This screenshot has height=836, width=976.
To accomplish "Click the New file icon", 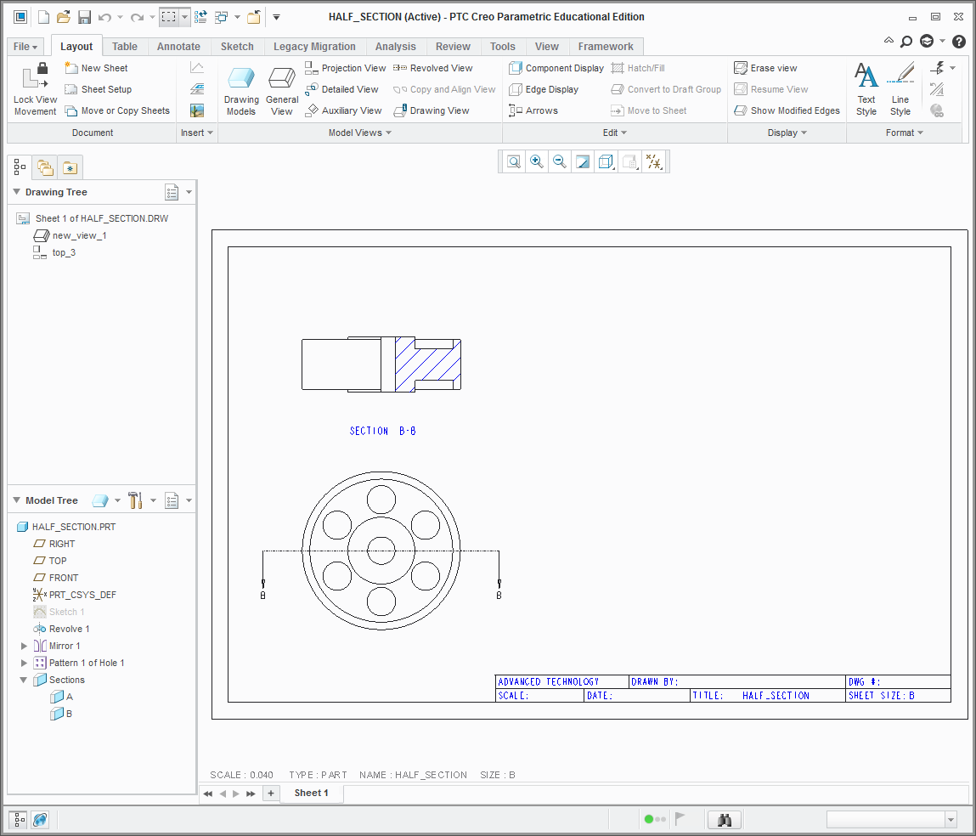I will click(x=43, y=17).
